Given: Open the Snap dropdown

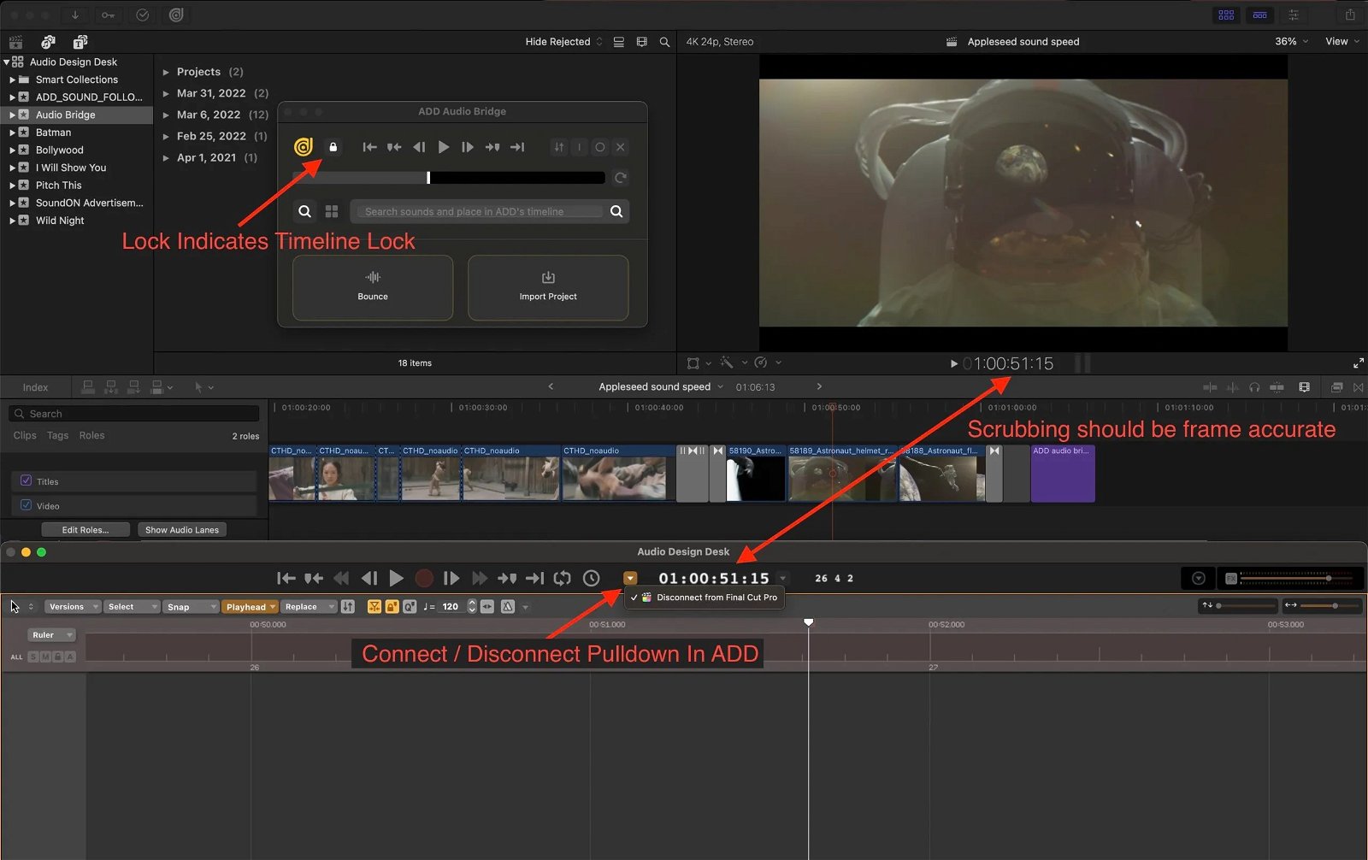Looking at the screenshot, I should (x=191, y=607).
